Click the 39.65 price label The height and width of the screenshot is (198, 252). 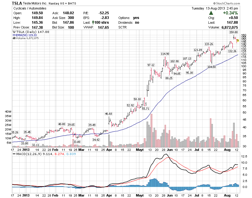[x=71, y=125]
